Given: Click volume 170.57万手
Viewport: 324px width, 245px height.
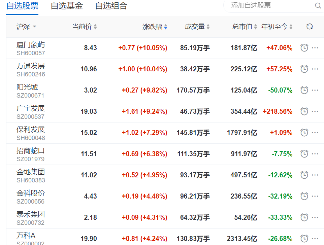Looking at the screenshot, I should coord(193,91).
